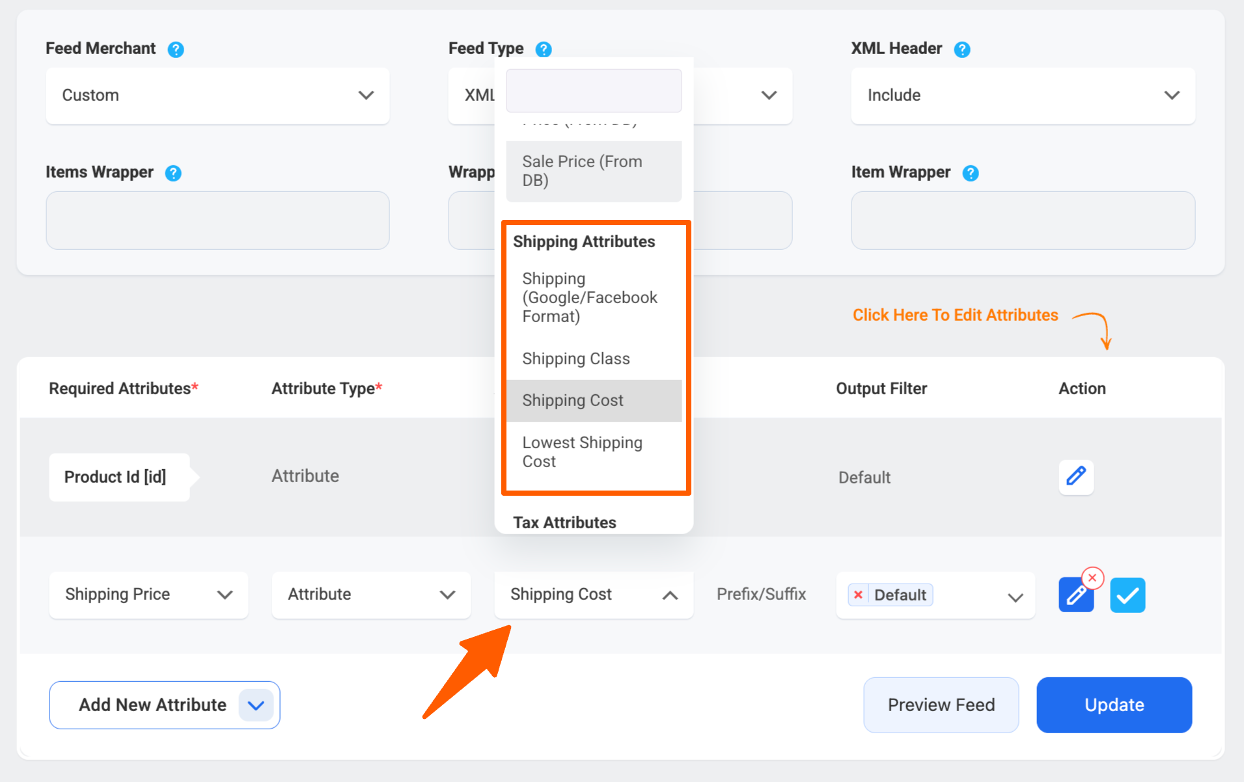Click the Preview Feed button
This screenshot has width=1244, height=782.
(941, 705)
